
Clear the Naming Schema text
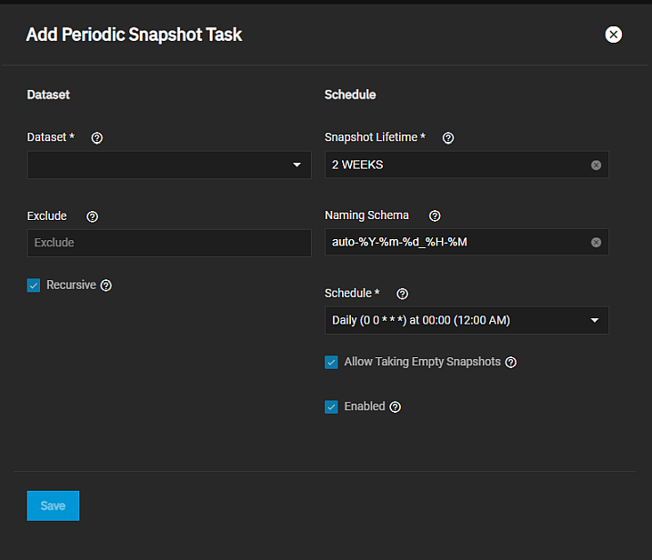596,243
